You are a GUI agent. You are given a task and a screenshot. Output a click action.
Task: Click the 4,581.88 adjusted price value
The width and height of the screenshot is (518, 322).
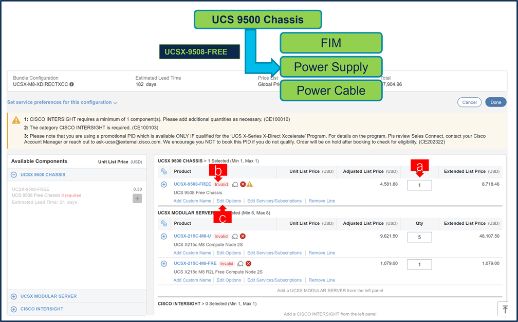click(389, 184)
